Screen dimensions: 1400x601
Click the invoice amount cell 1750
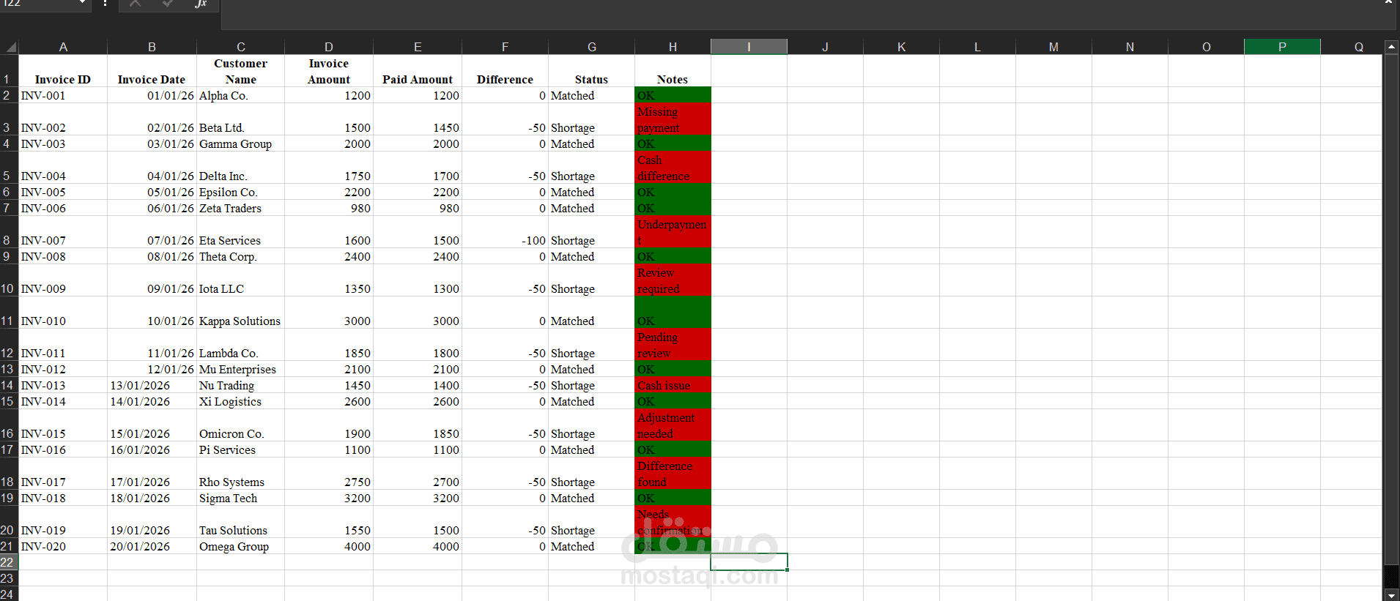[x=329, y=168]
